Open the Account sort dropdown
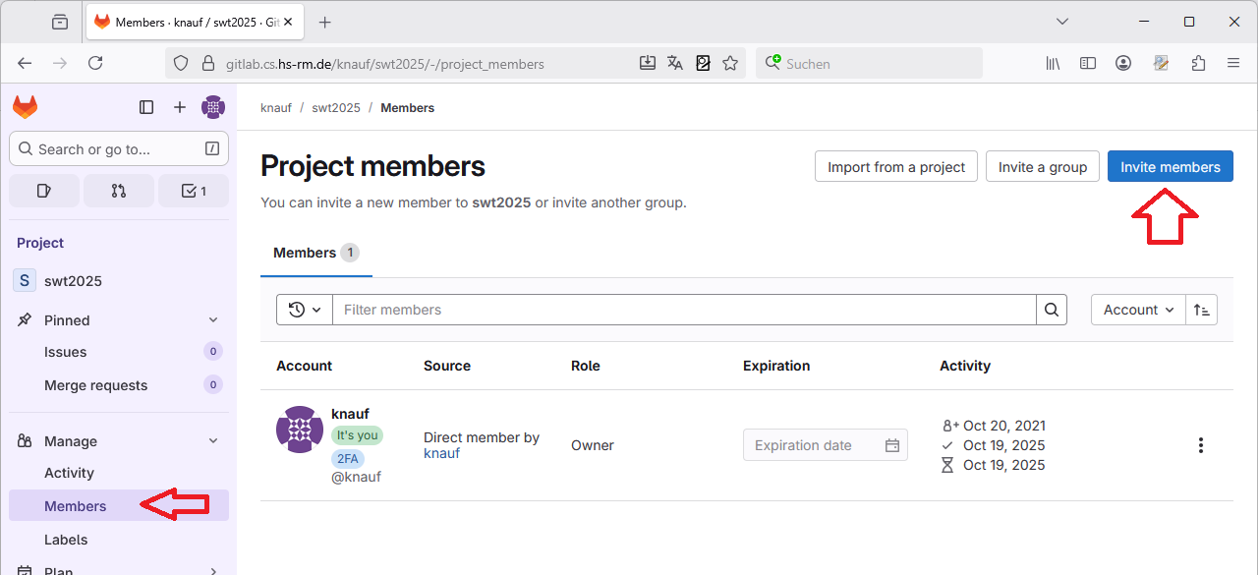The height and width of the screenshot is (575, 1258). pos(1138,310)
